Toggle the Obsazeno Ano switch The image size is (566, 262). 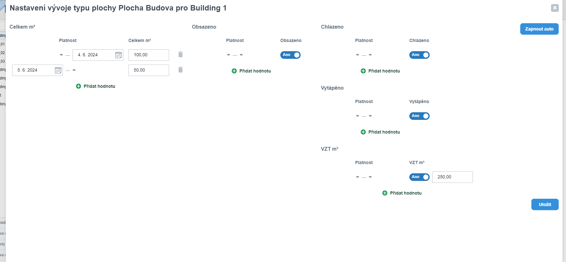pyautogui.click(x=290, y=55)
